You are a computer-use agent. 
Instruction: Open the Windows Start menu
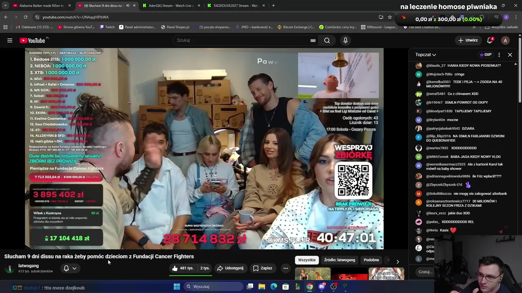point(177,286)
